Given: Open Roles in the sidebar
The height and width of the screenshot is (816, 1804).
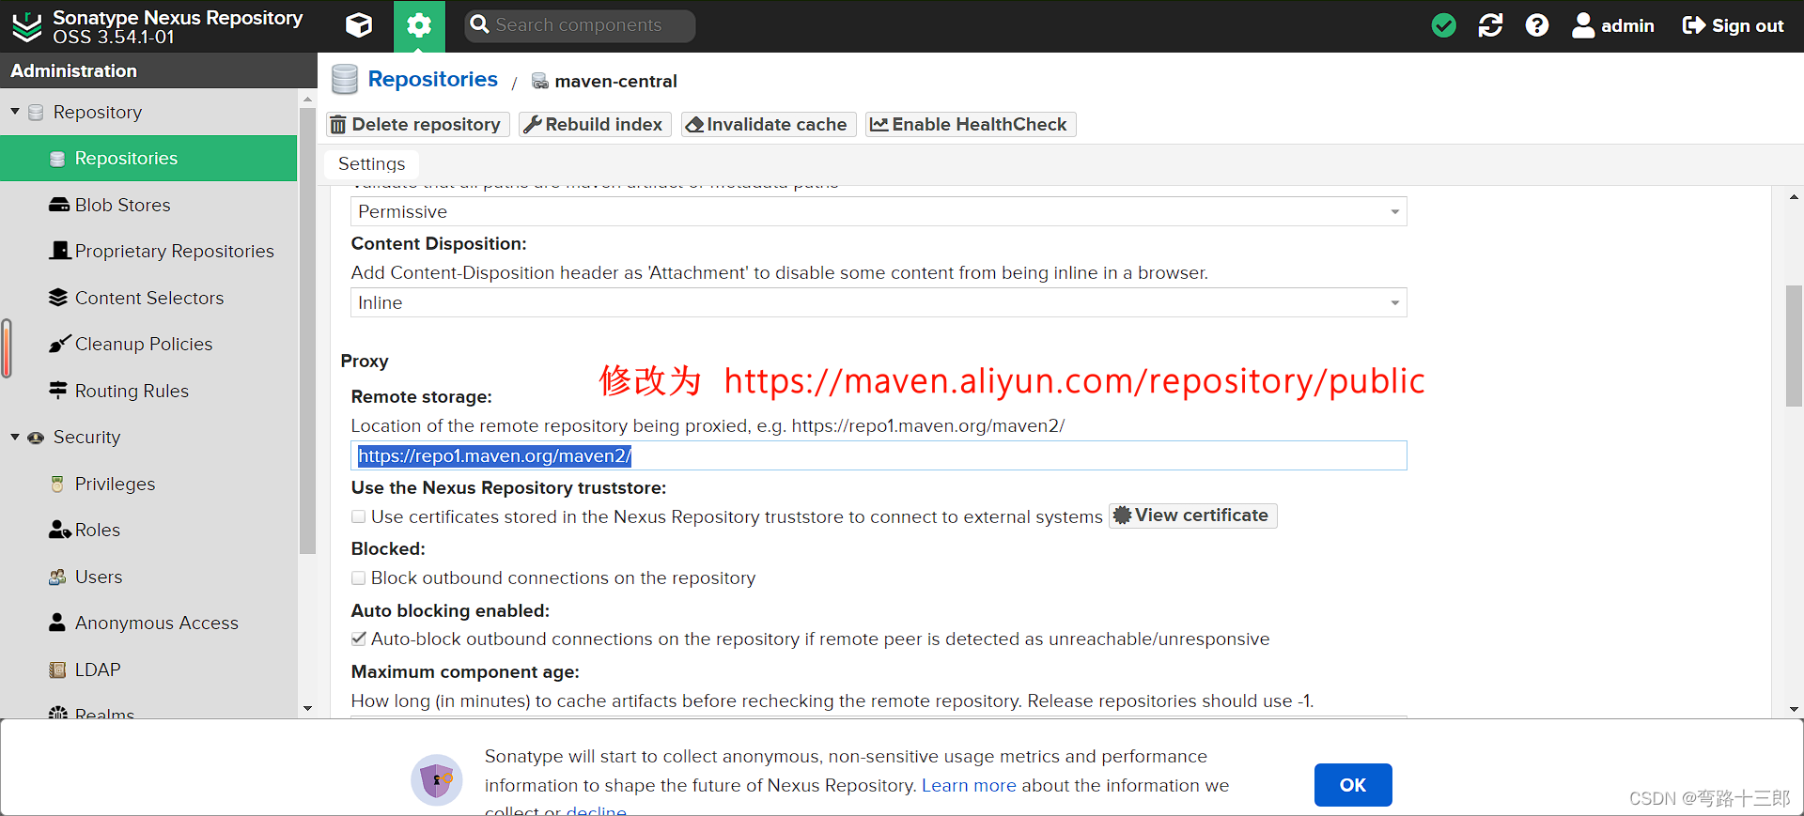Looking at the screenshot, I should [148, 531].
